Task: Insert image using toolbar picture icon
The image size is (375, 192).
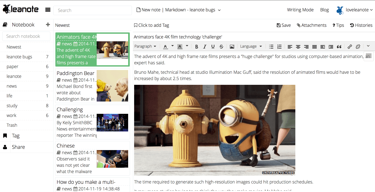Action: pyautogui.click(x=232, y=47)
